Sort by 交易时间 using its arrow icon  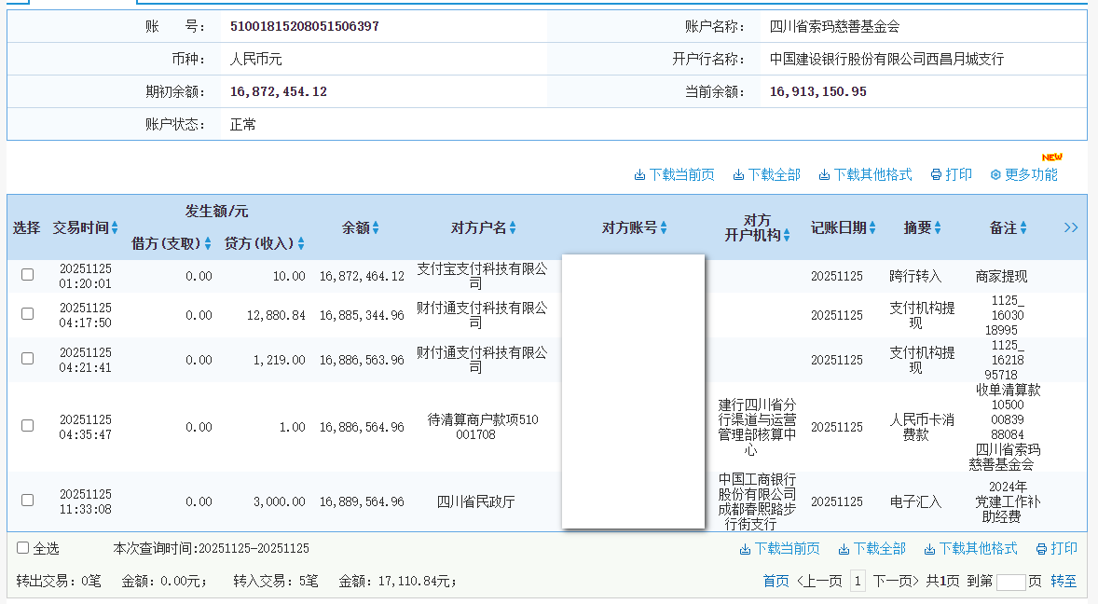(x=115, y=228)
